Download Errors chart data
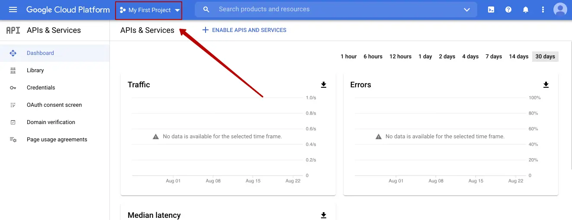The width and height of the screenshot is (572, 220). tap(546, 85)
